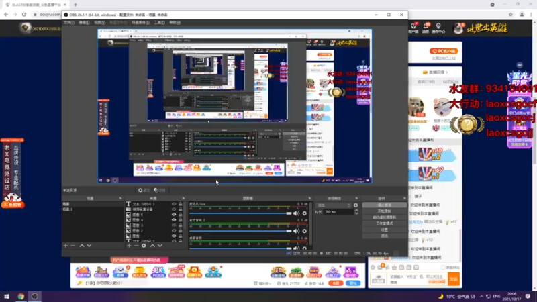Screen dimensions: 537x302
Task: Toggle visibility of 视频采集设备 source
Action: [174, 209]
